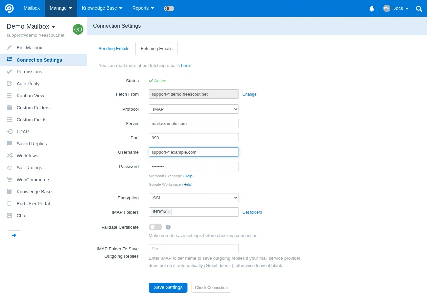
Task: Click the Validate Certificate info icon
Action: click(x=168, y=227)
